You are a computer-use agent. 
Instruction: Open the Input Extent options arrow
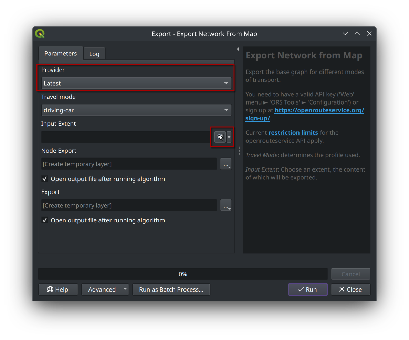[x=229, y=137]
